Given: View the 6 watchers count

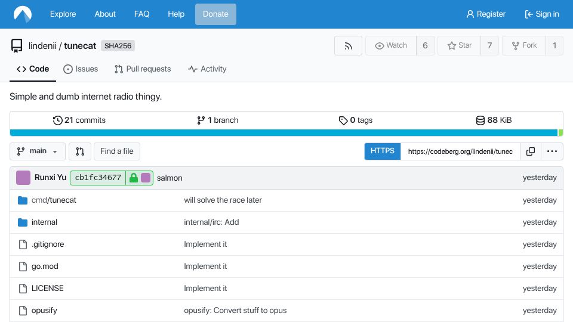Looking at the screenshot, I should tap(426, 46).
